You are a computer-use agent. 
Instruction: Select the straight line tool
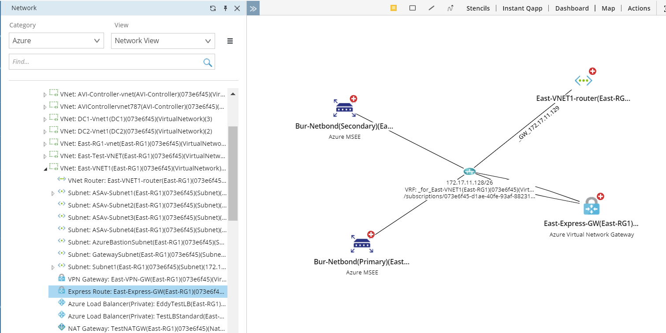point(432,8)
